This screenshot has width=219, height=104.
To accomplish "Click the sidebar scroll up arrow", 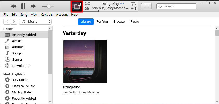I will (50, 28).
